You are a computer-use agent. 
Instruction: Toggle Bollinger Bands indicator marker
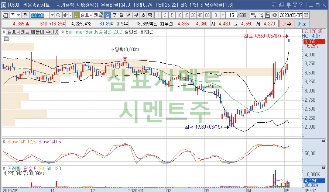[62, 32]
